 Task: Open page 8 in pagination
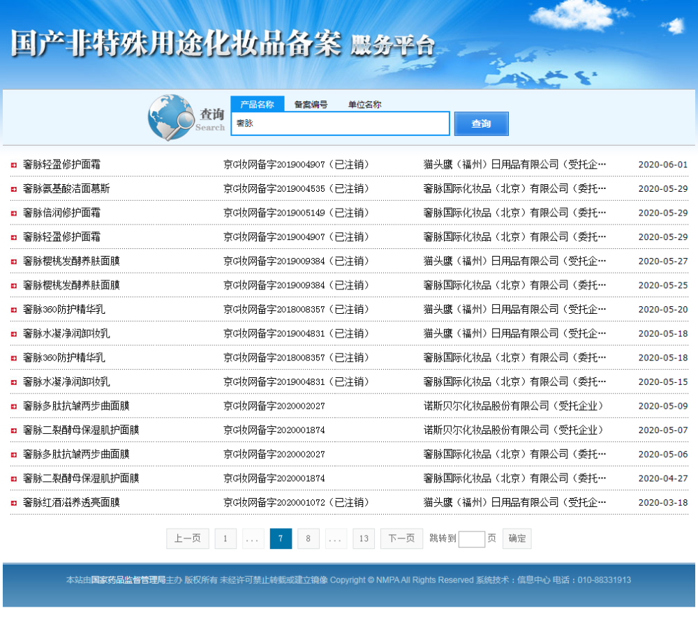coord(308,538)
